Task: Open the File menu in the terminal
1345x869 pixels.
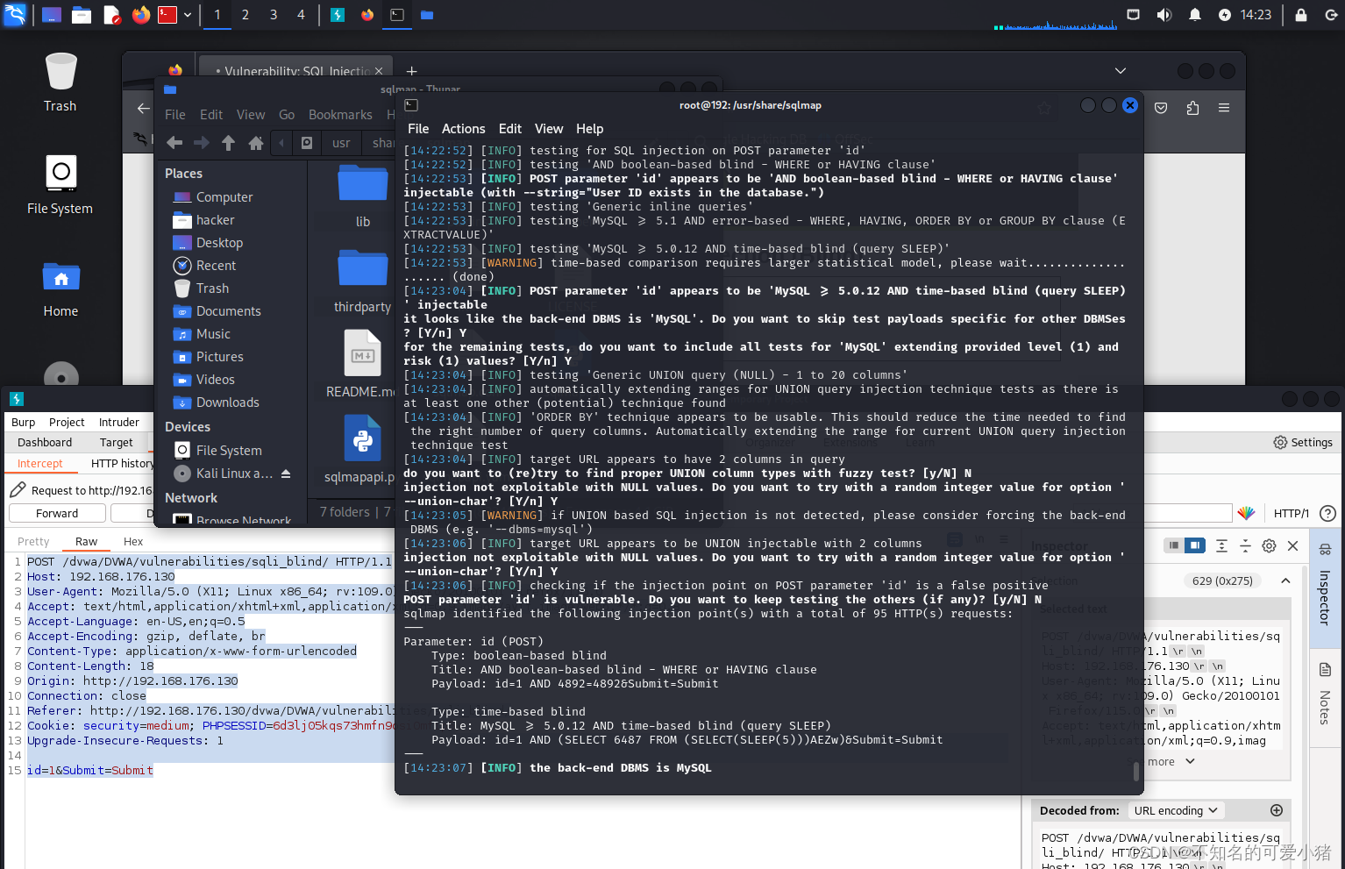Action: [x=418, y=129]
